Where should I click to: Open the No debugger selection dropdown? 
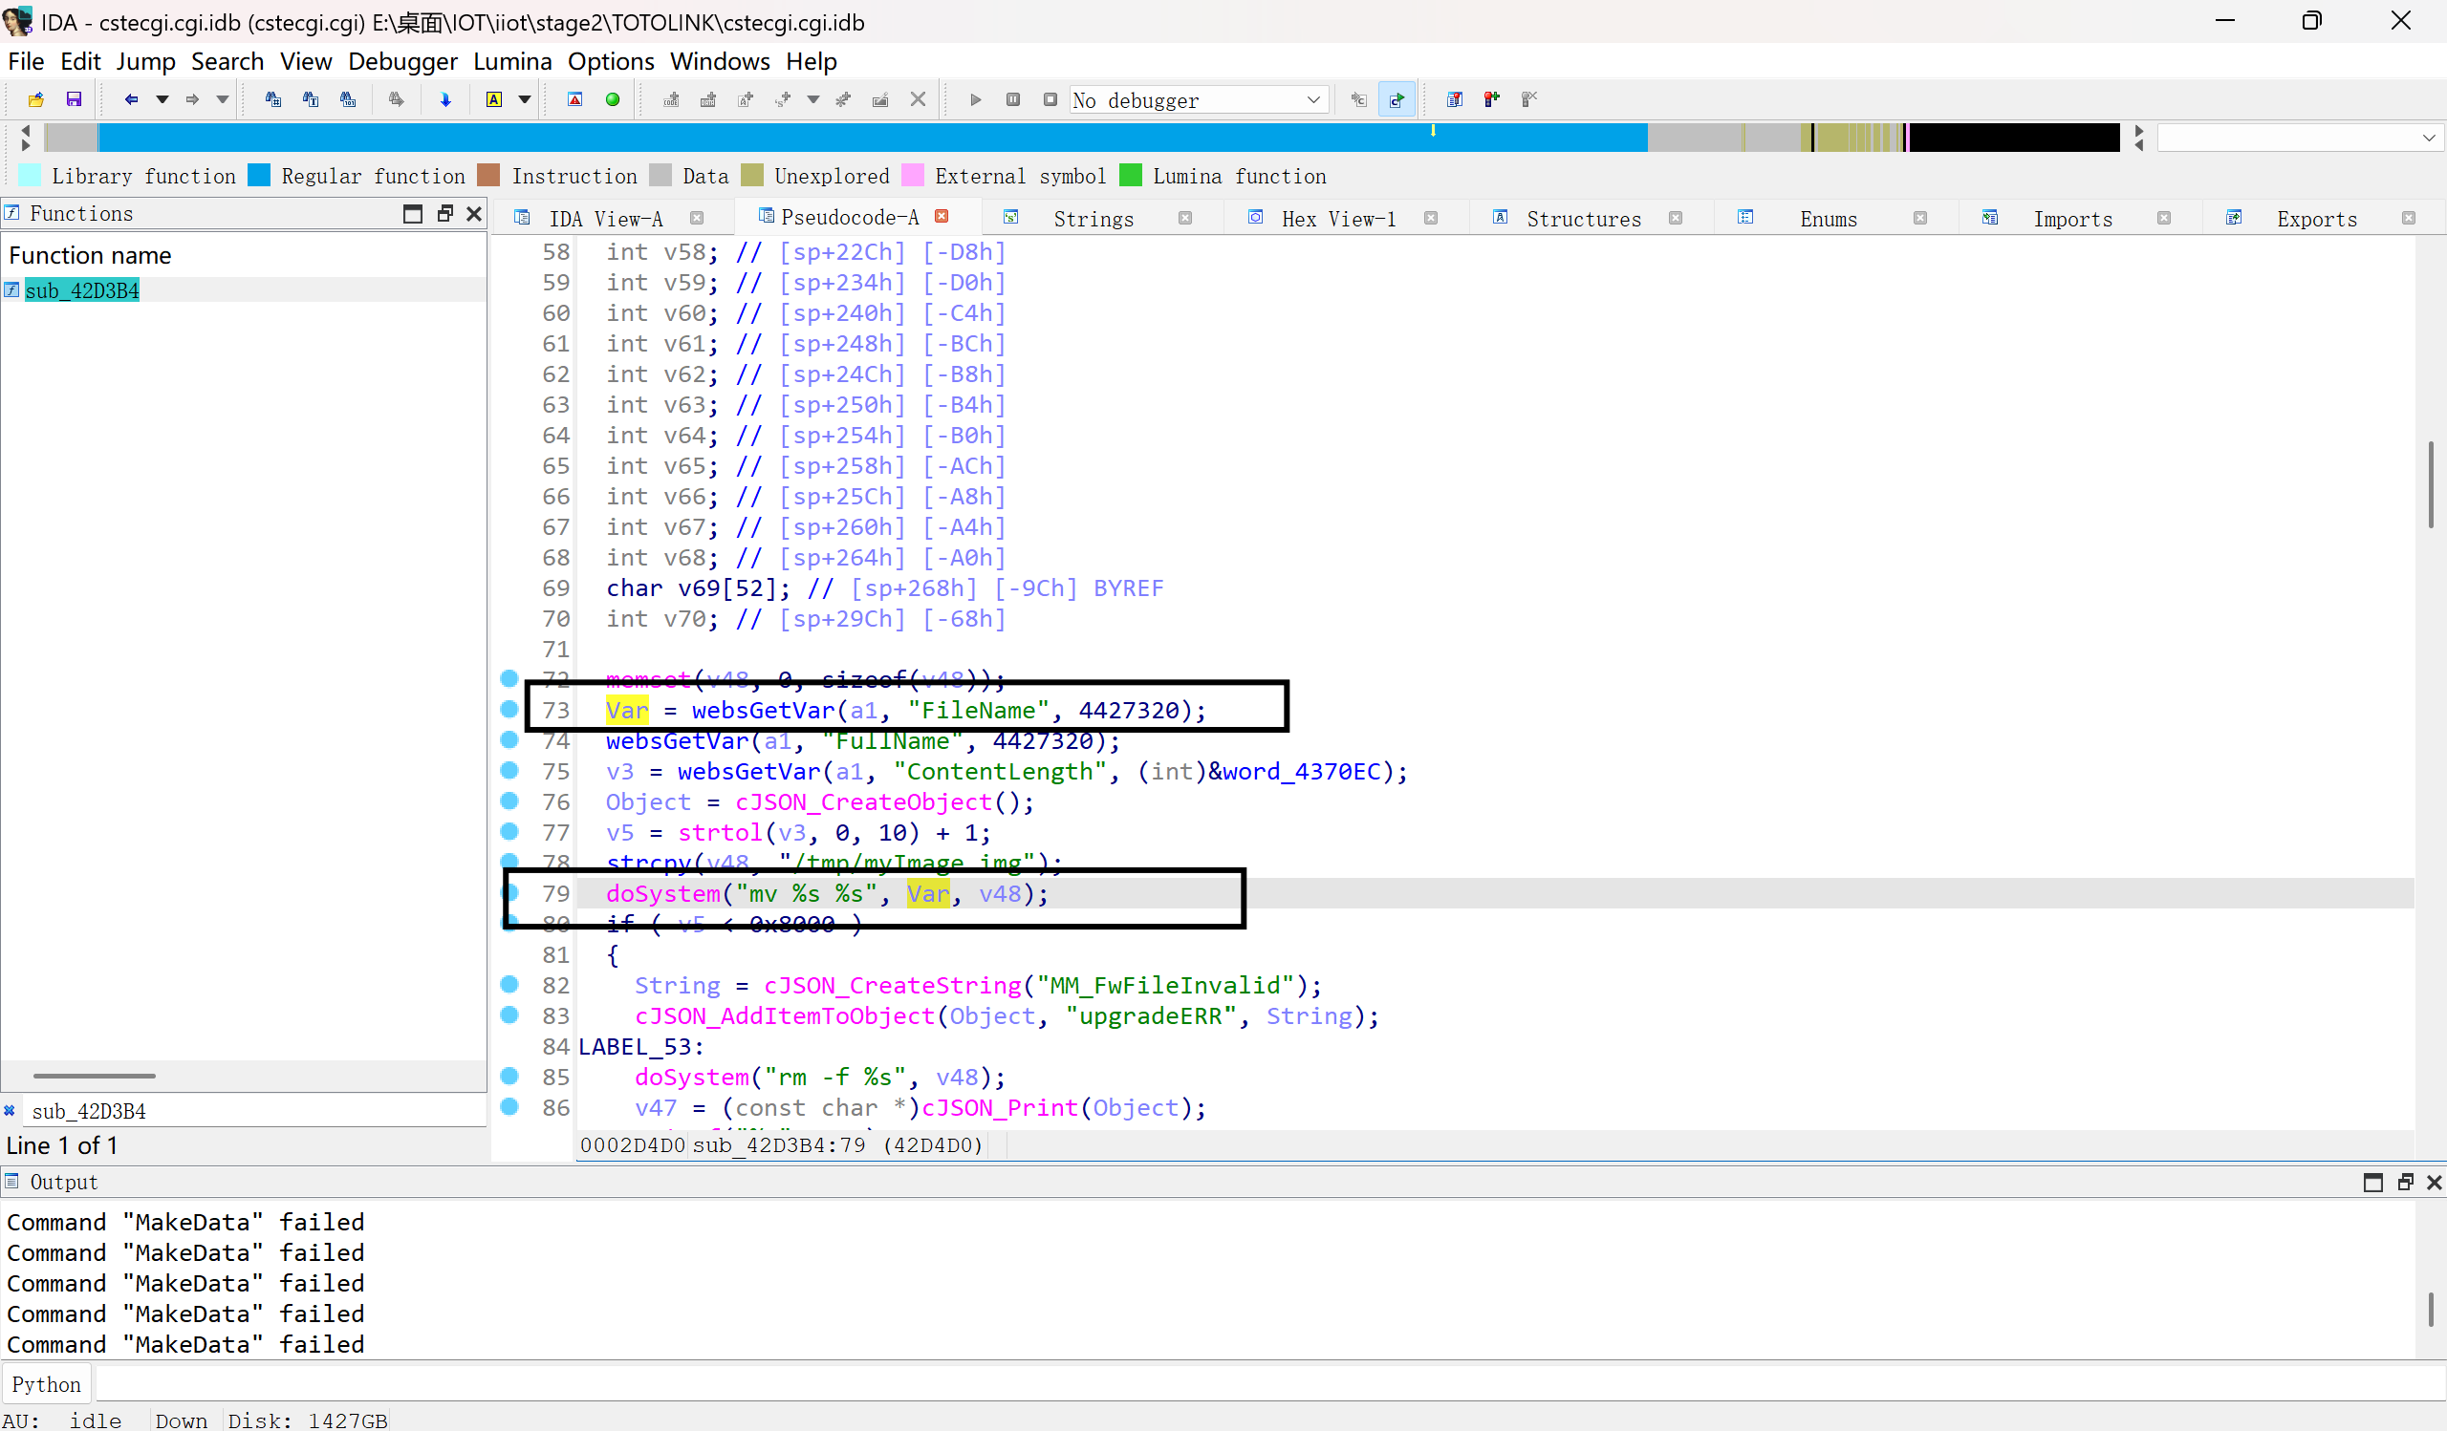[x=1199, y=100]
